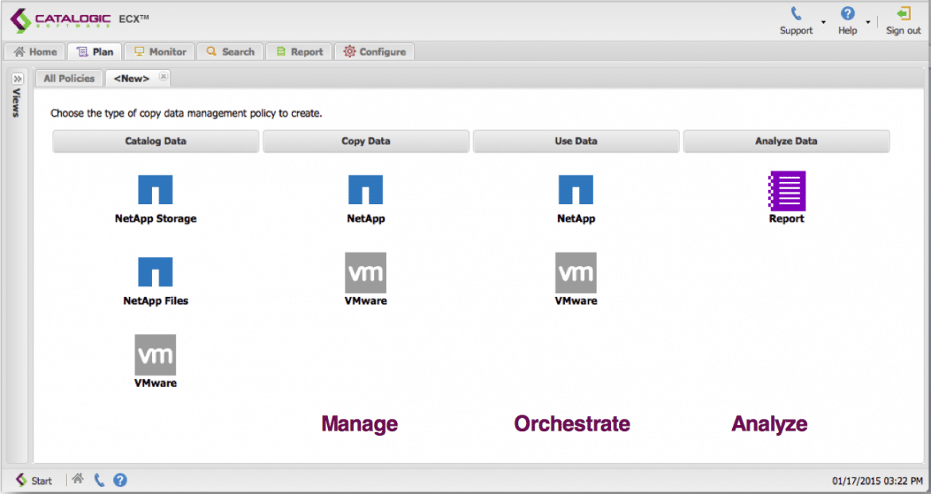Viewport: 931px width, 494px height.
Task: Switch to the Configure tab
Action: pos(374,52)
